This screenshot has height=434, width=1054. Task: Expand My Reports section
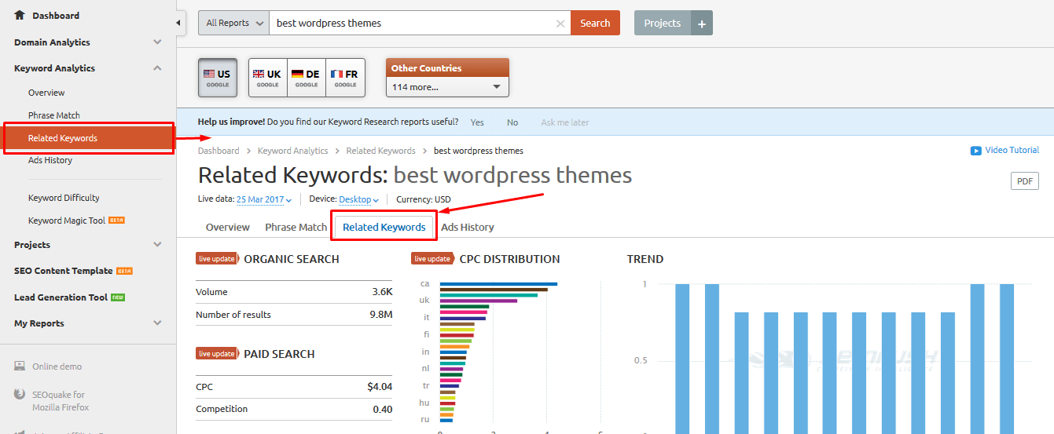pos(158,323)
